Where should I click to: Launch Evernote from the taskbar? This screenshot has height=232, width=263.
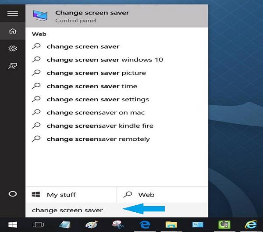tap(224, 225)
